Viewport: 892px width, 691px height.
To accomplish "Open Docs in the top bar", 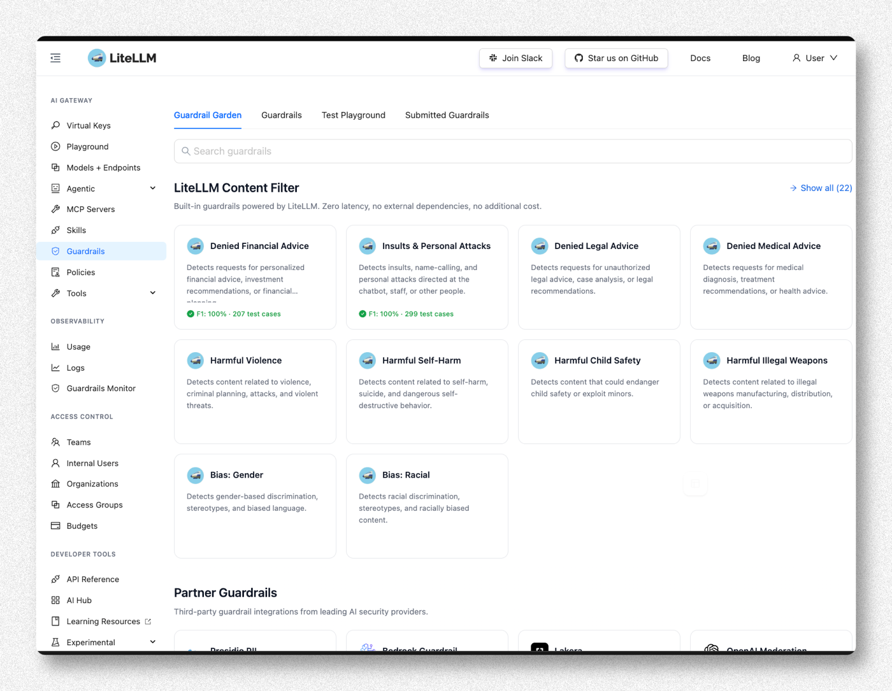I will [700, 58].
